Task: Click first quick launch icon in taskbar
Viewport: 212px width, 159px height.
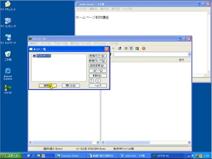Action: coord(29,155)
